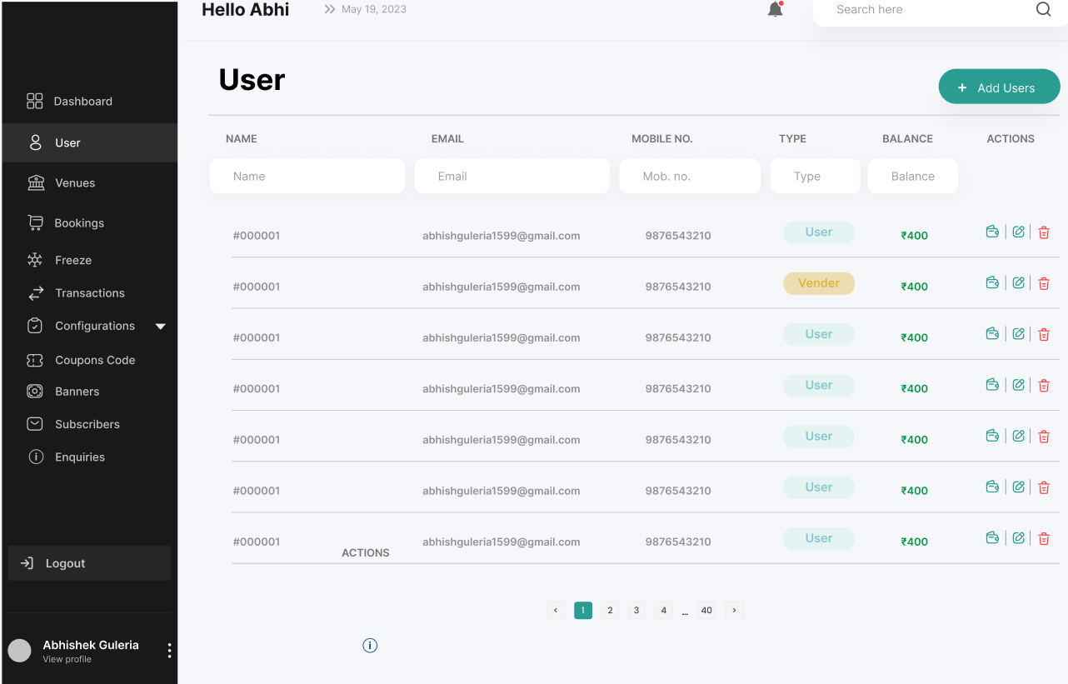Delete the last user with the trash icon
Viewport: 1068px width, 684px height.
[x=1044, y=538]
